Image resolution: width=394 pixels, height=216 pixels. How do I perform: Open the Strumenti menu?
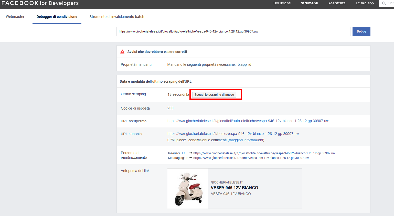click(x=310, y=3)
